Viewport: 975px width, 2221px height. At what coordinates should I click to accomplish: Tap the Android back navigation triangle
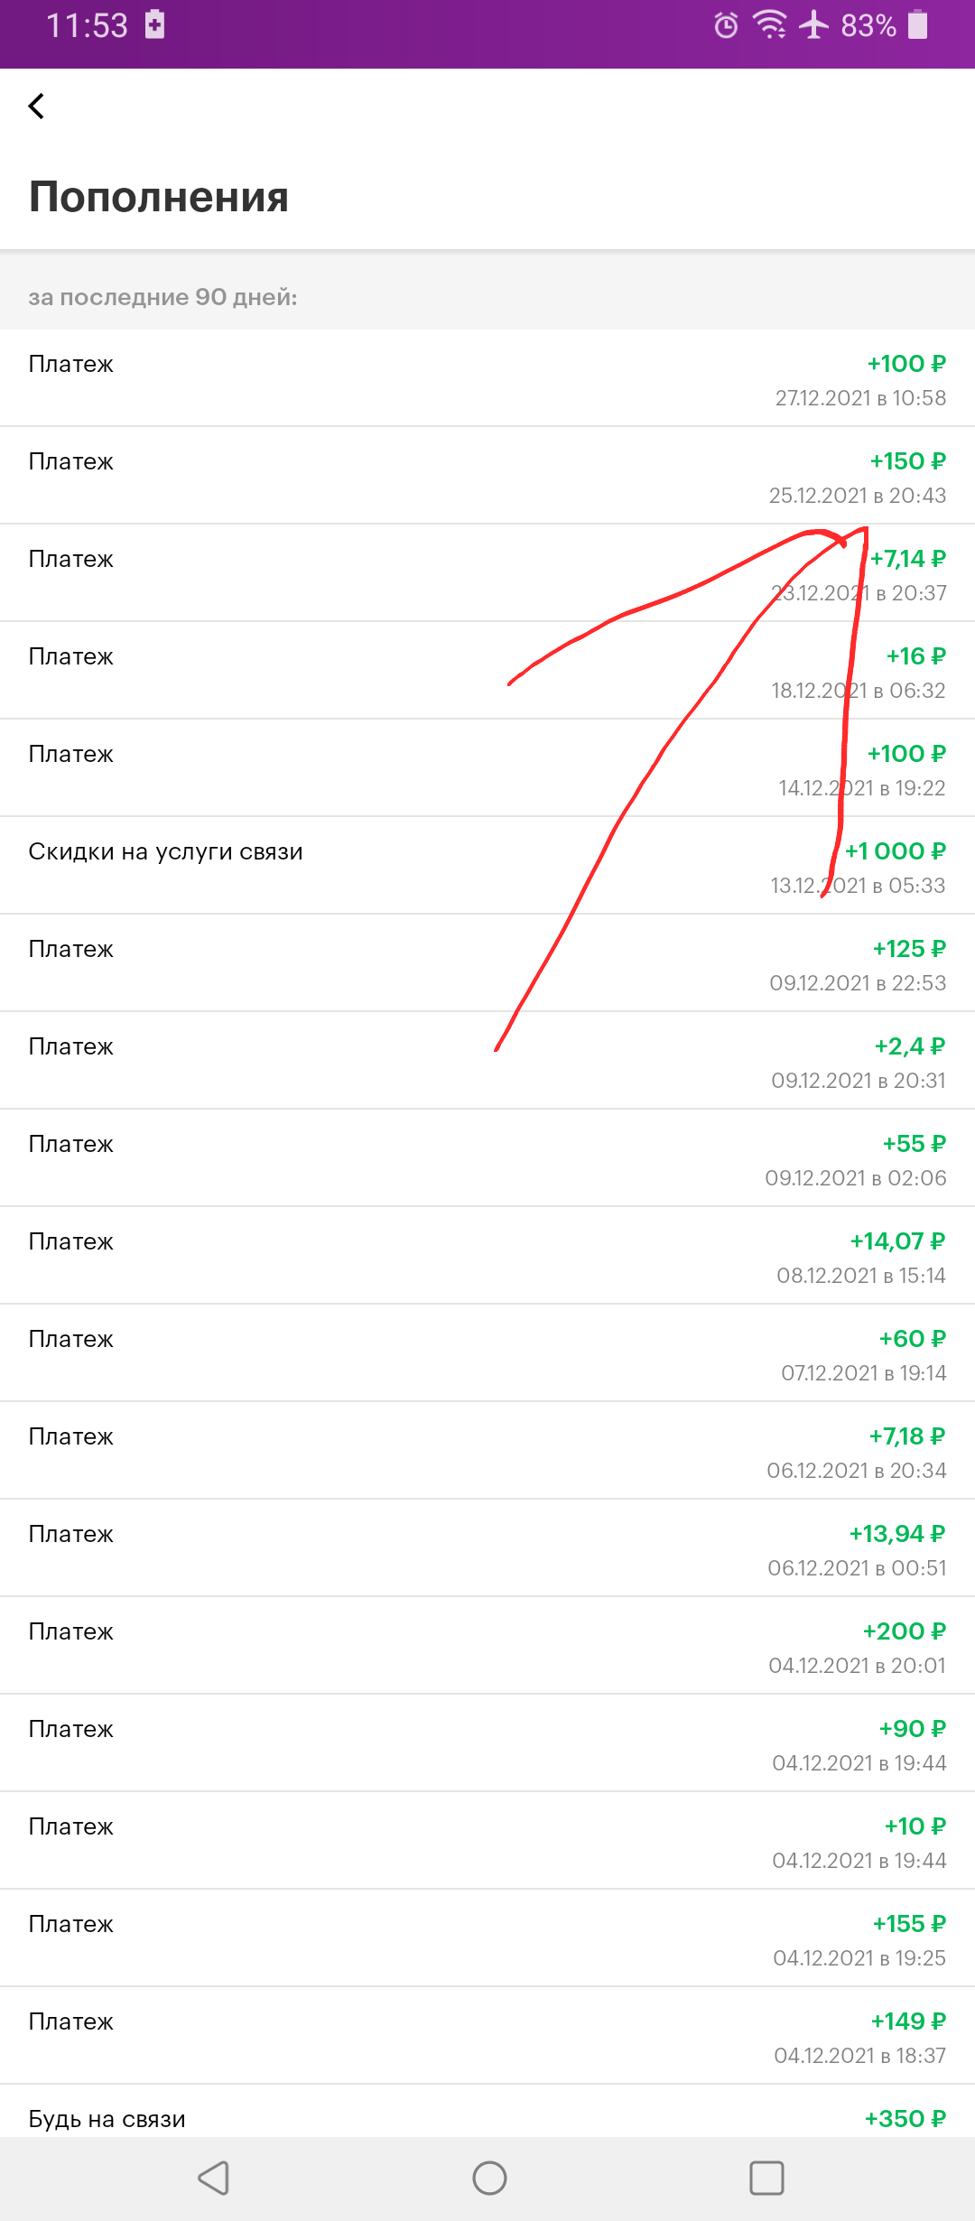(214, 2178)
